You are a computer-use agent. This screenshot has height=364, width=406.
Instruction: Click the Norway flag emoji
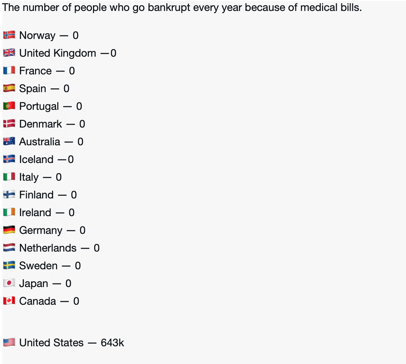9,35
